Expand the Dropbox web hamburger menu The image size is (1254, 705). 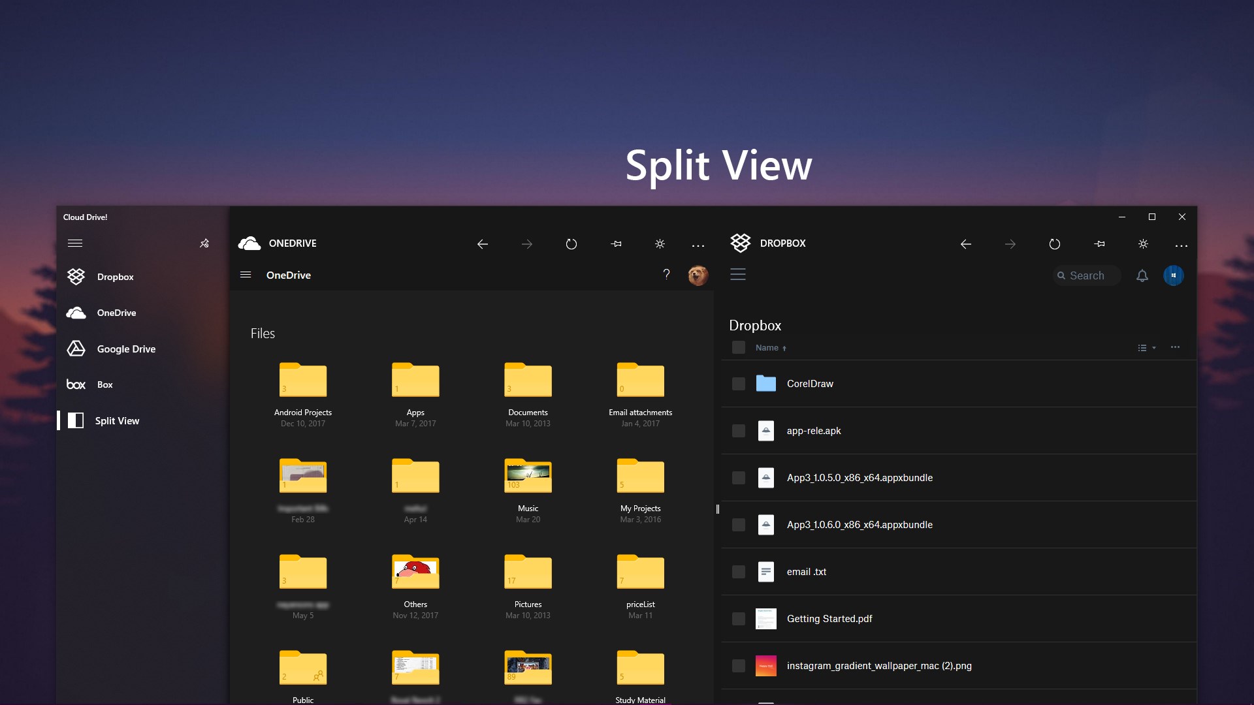tap(737, 275)
